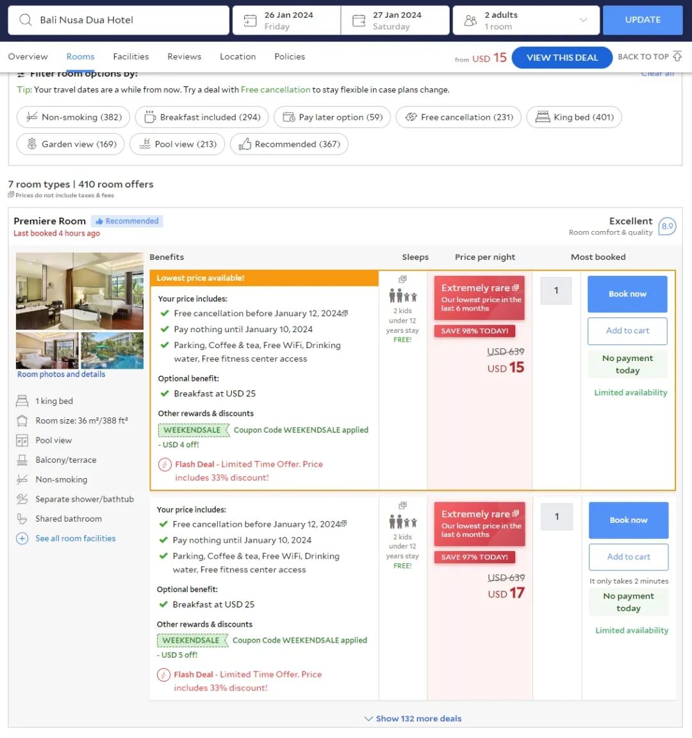Image resolution: width=692 pixels, height=738 pixels.
Task: Click the info icon next to Extremely rare, USD 17 offer
Action: point(515,513)
